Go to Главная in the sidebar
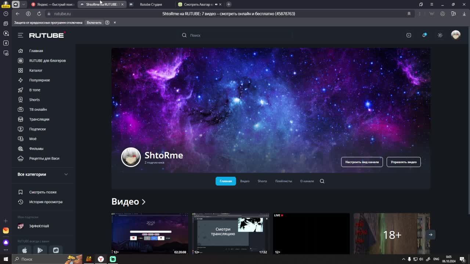 [x=36, y=51]
